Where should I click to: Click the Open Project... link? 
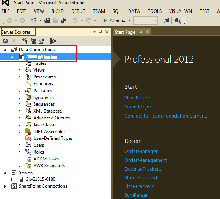point(140,107)
